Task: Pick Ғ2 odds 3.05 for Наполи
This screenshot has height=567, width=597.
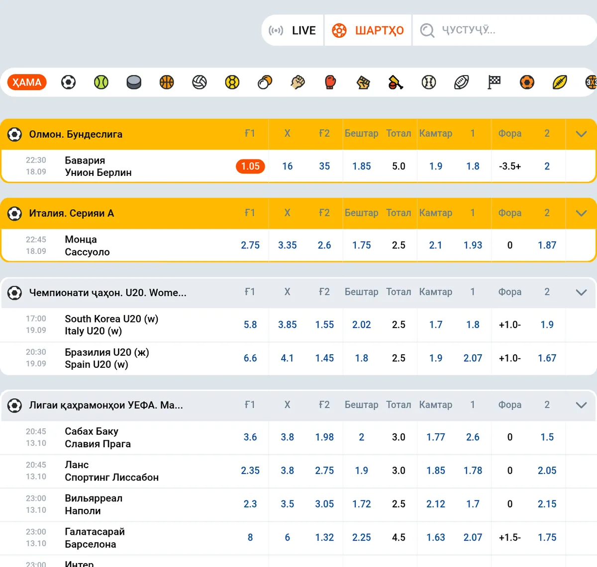Action: tap(324, 504)
